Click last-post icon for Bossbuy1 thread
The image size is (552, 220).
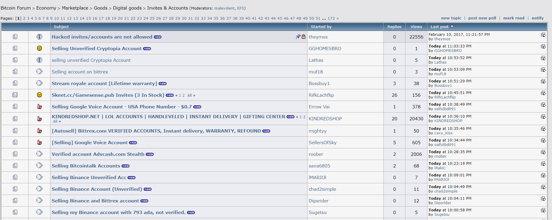[543, 81]
